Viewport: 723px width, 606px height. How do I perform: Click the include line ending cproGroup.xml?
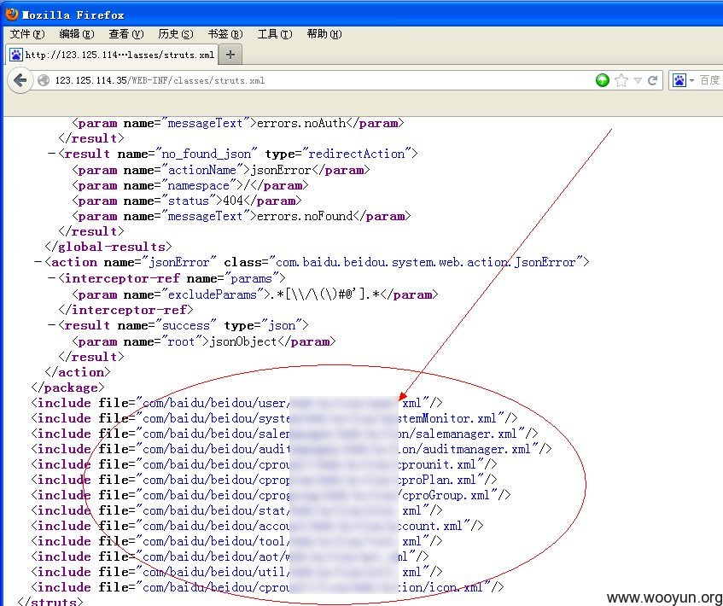pyautogui.click(x=271, y=495)
